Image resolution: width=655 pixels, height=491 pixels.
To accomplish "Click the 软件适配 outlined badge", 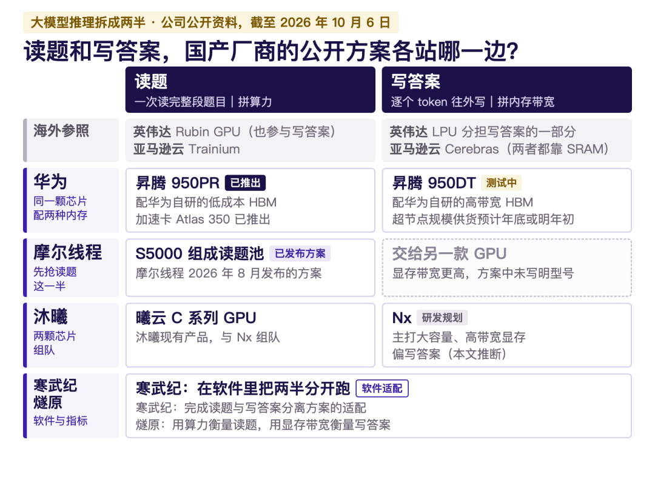I will (x=382, y=389).
